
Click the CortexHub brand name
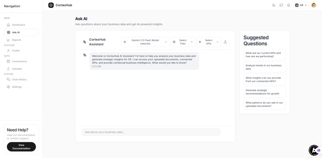[x=64, y=5]
